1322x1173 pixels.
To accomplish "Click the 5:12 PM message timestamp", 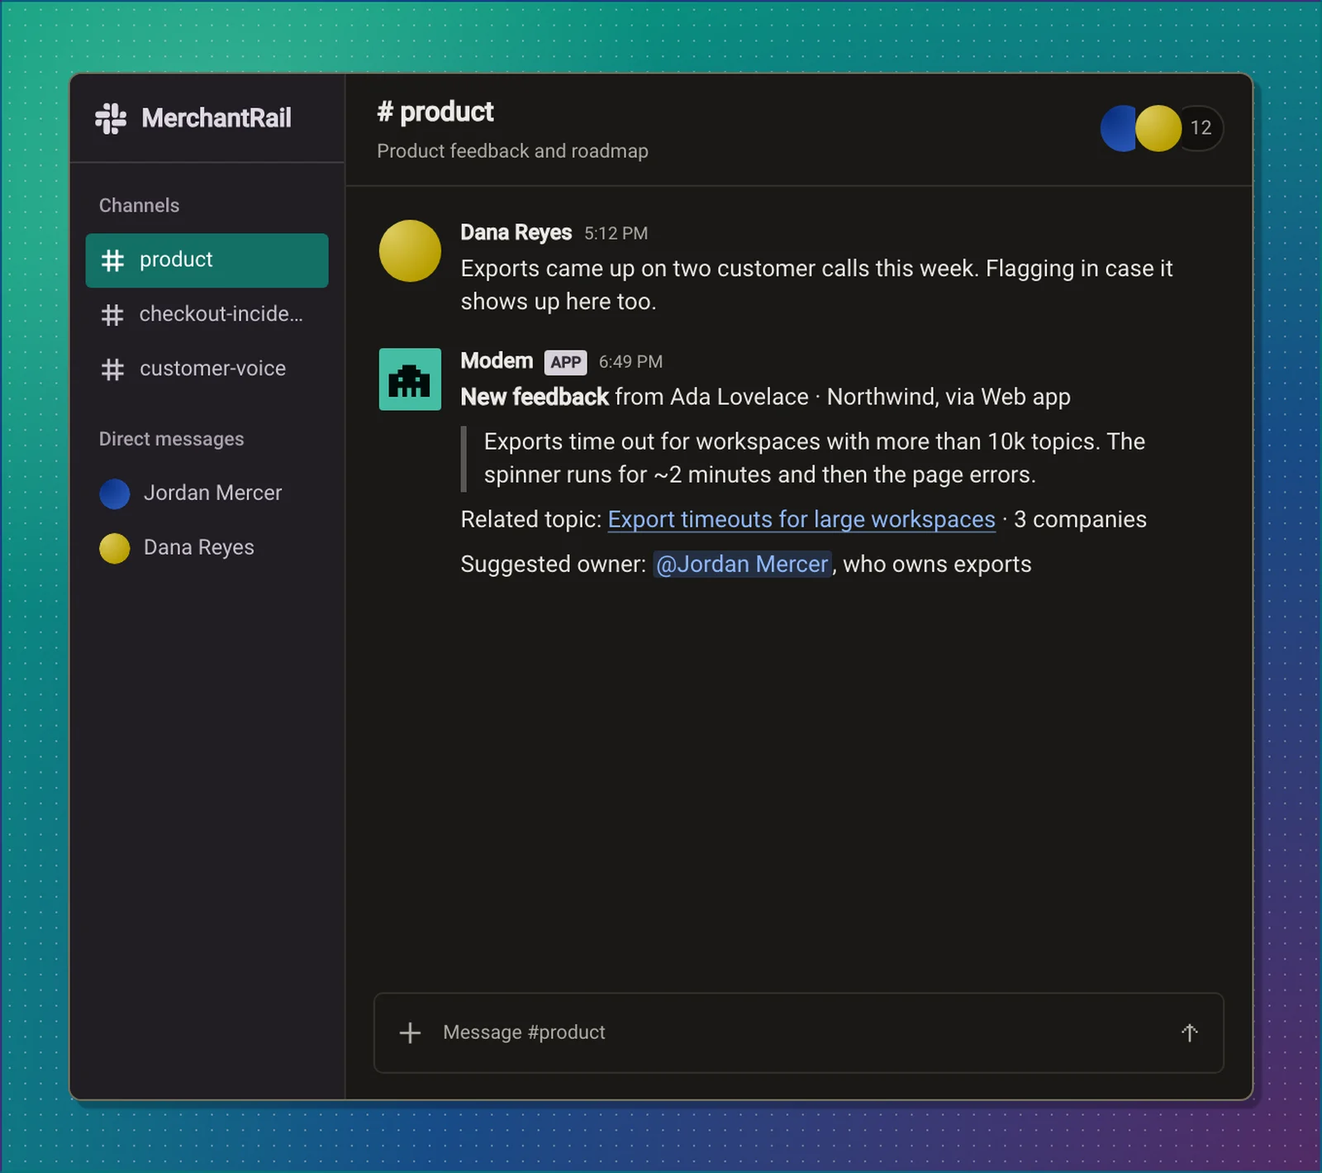I will click(616, 233).
